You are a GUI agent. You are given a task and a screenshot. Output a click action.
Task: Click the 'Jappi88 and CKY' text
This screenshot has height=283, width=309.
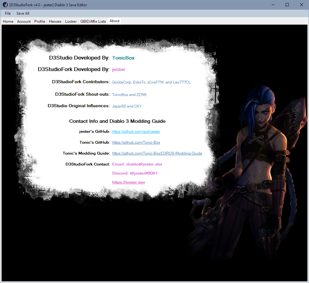coord(127,106)
